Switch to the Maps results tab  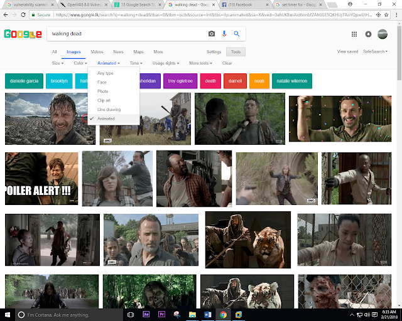click(x=138, y=51)
